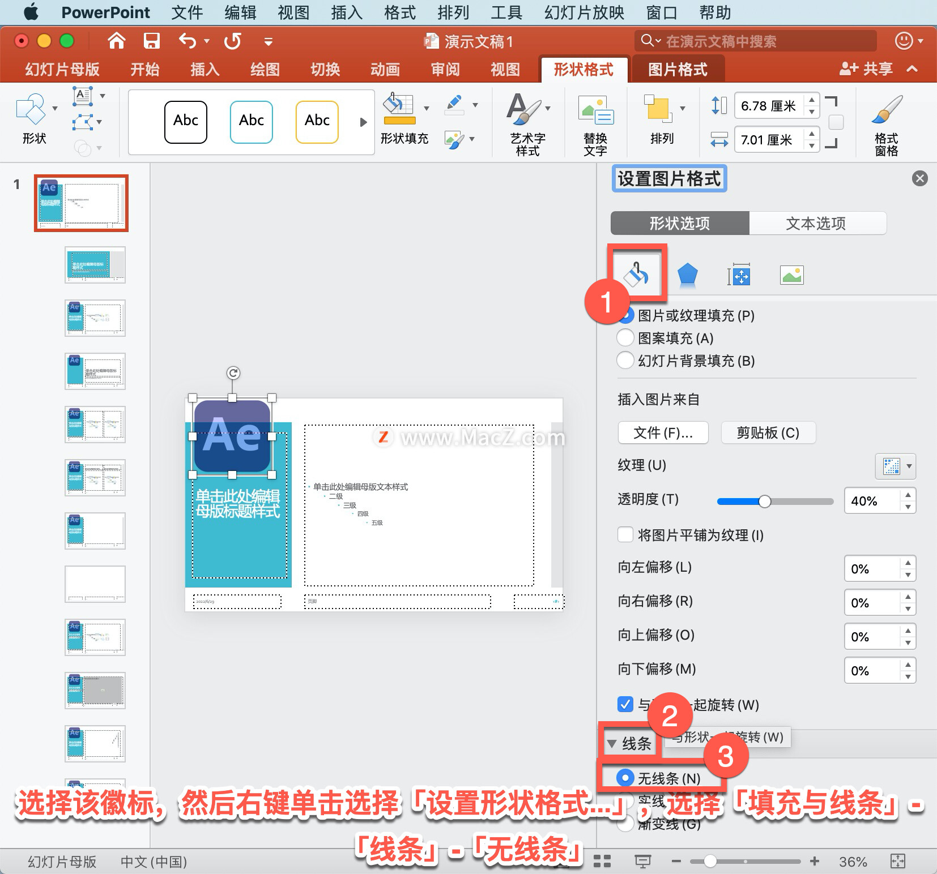The height and width of the screenshot is (874, 937).
Task: Click the text box icon in ribbon
Action: click(x=83, y=96)
